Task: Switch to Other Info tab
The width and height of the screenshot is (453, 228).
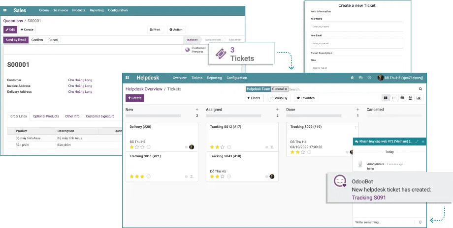Action: pyautogui.click(x=72, y=116)
